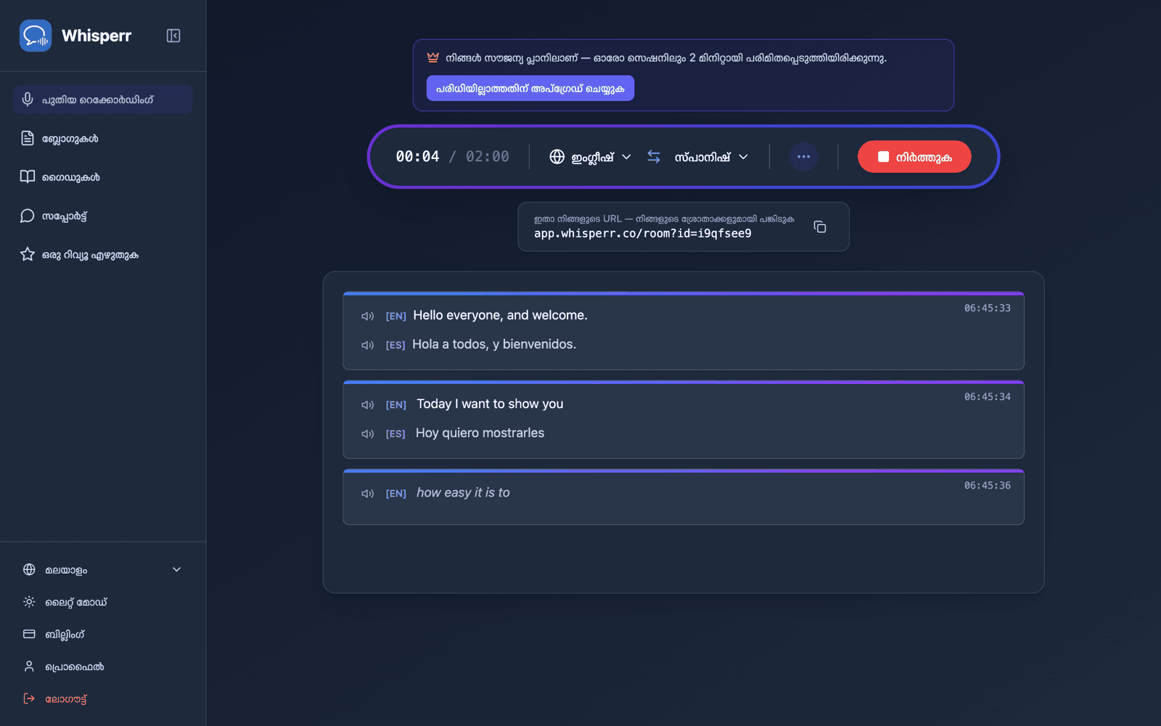1161x726 pixels.
Task: Click the credit card icon beside ബില്ലിംഗ്
Action: [x=29, y=634]
